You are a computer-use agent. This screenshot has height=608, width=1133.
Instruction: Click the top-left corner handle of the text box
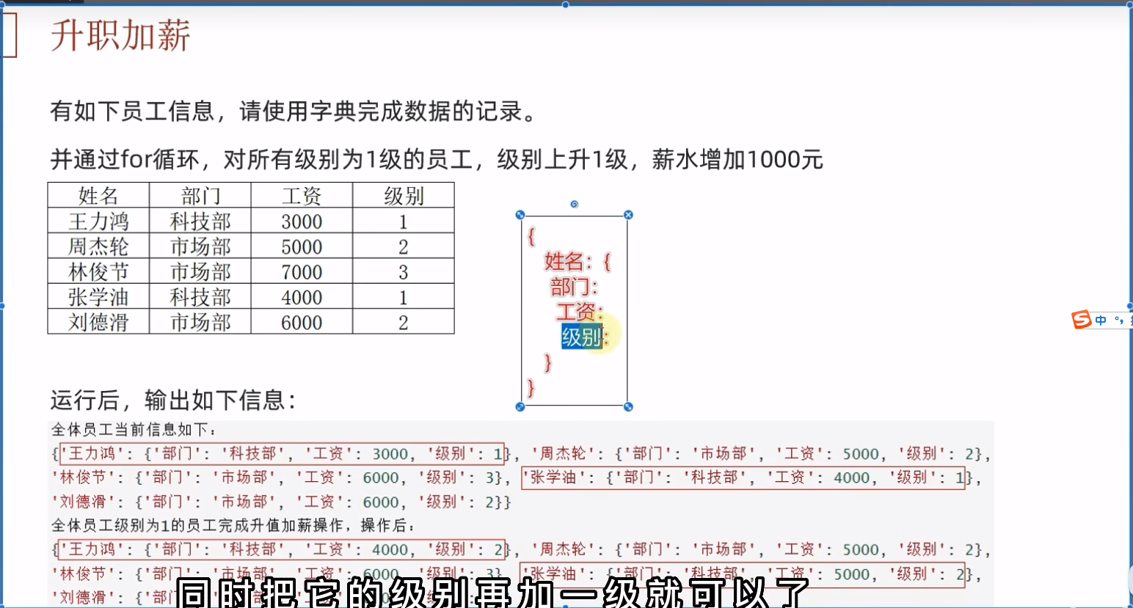520,215
